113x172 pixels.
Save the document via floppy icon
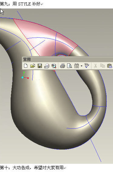point(40,66)
